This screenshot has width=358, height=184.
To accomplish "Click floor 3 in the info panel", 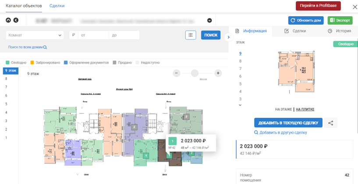I will pyautogui.click(x=240, y=99).
